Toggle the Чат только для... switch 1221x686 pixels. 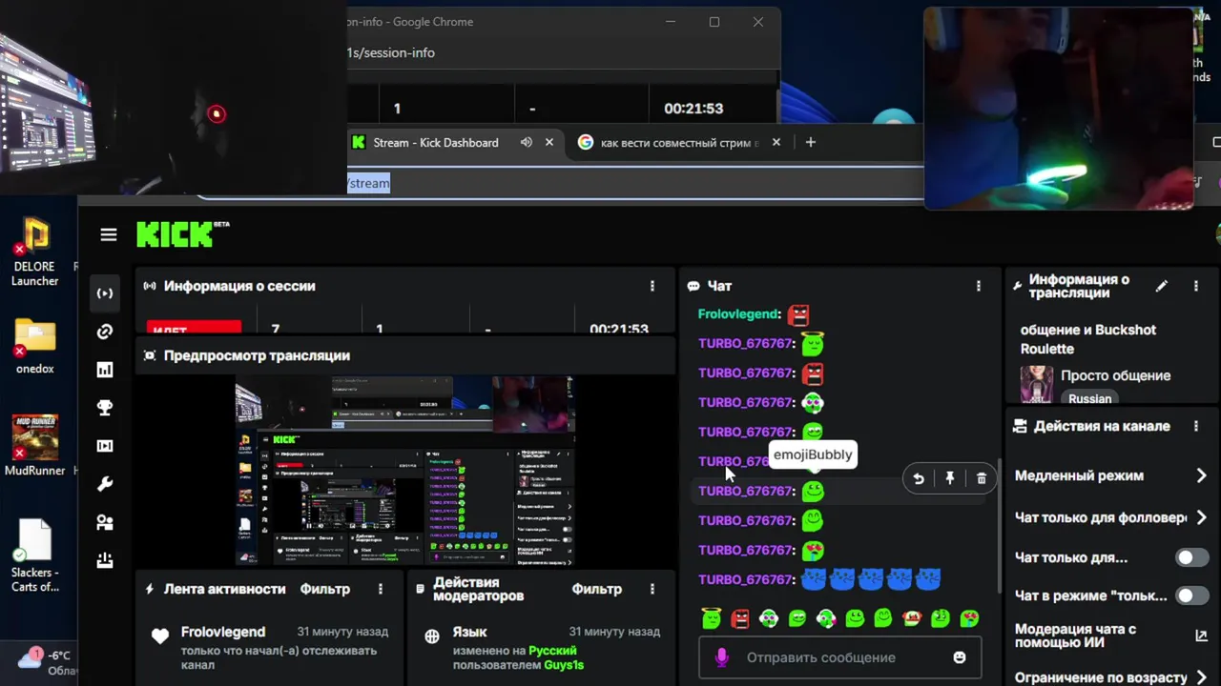click(1191, 557)
